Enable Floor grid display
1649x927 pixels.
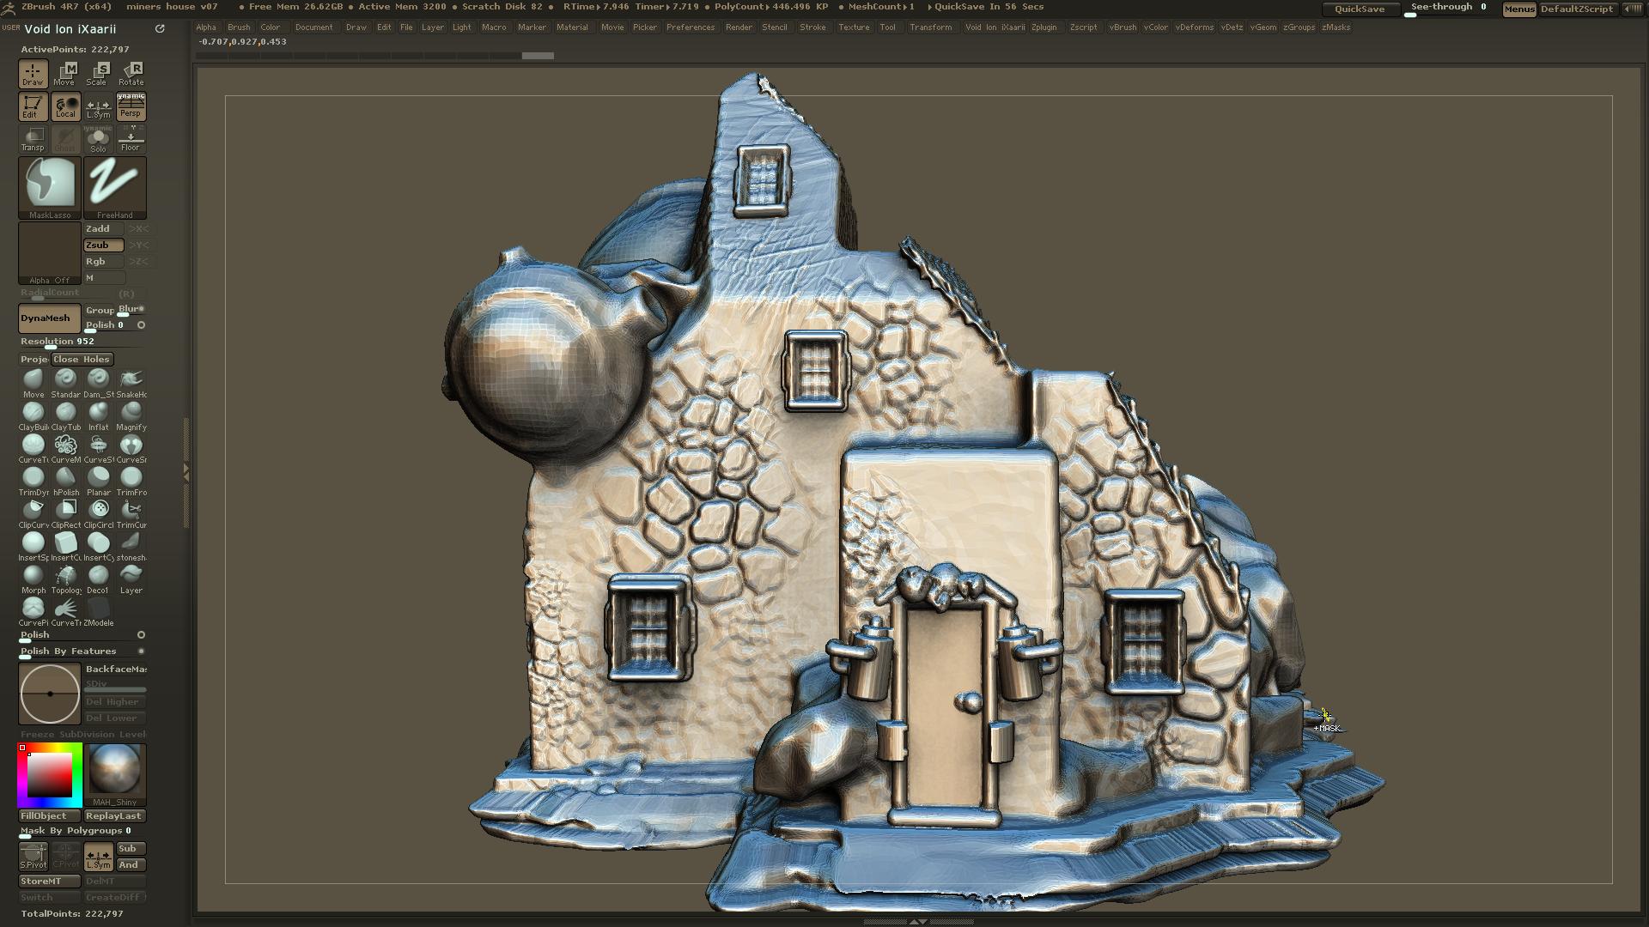click(130, 138)
